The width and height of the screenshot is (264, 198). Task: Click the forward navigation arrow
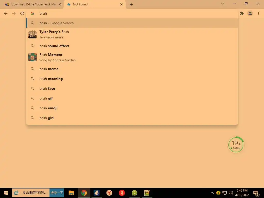coord(14,13)
